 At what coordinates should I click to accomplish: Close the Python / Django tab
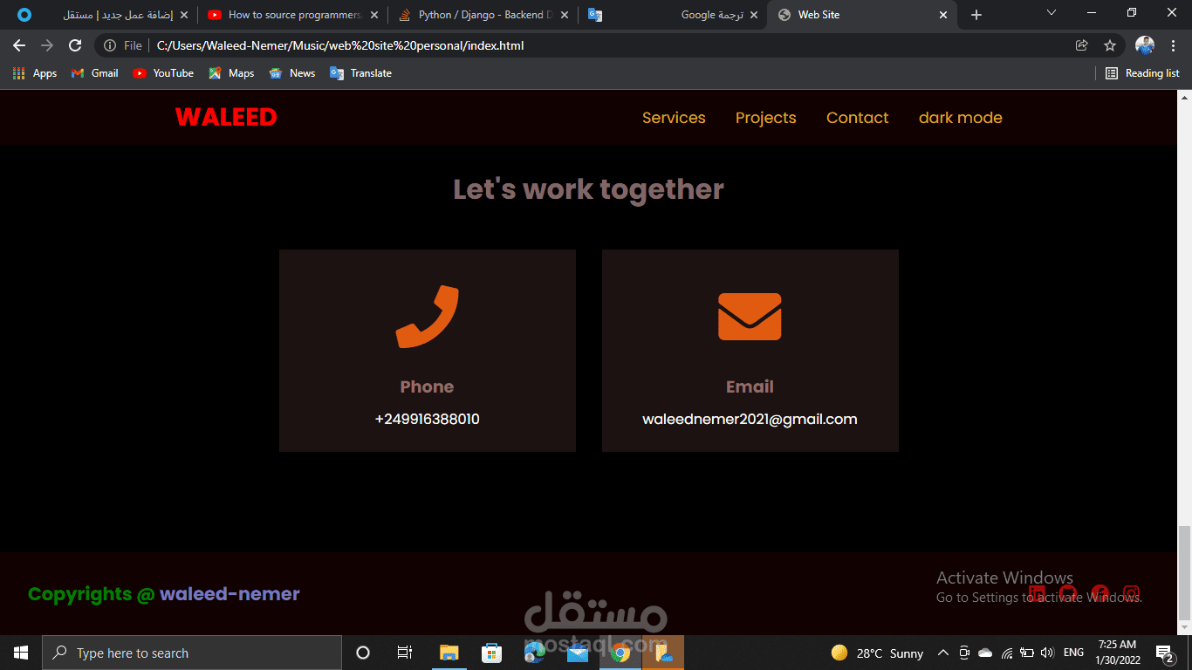point(564,15)
